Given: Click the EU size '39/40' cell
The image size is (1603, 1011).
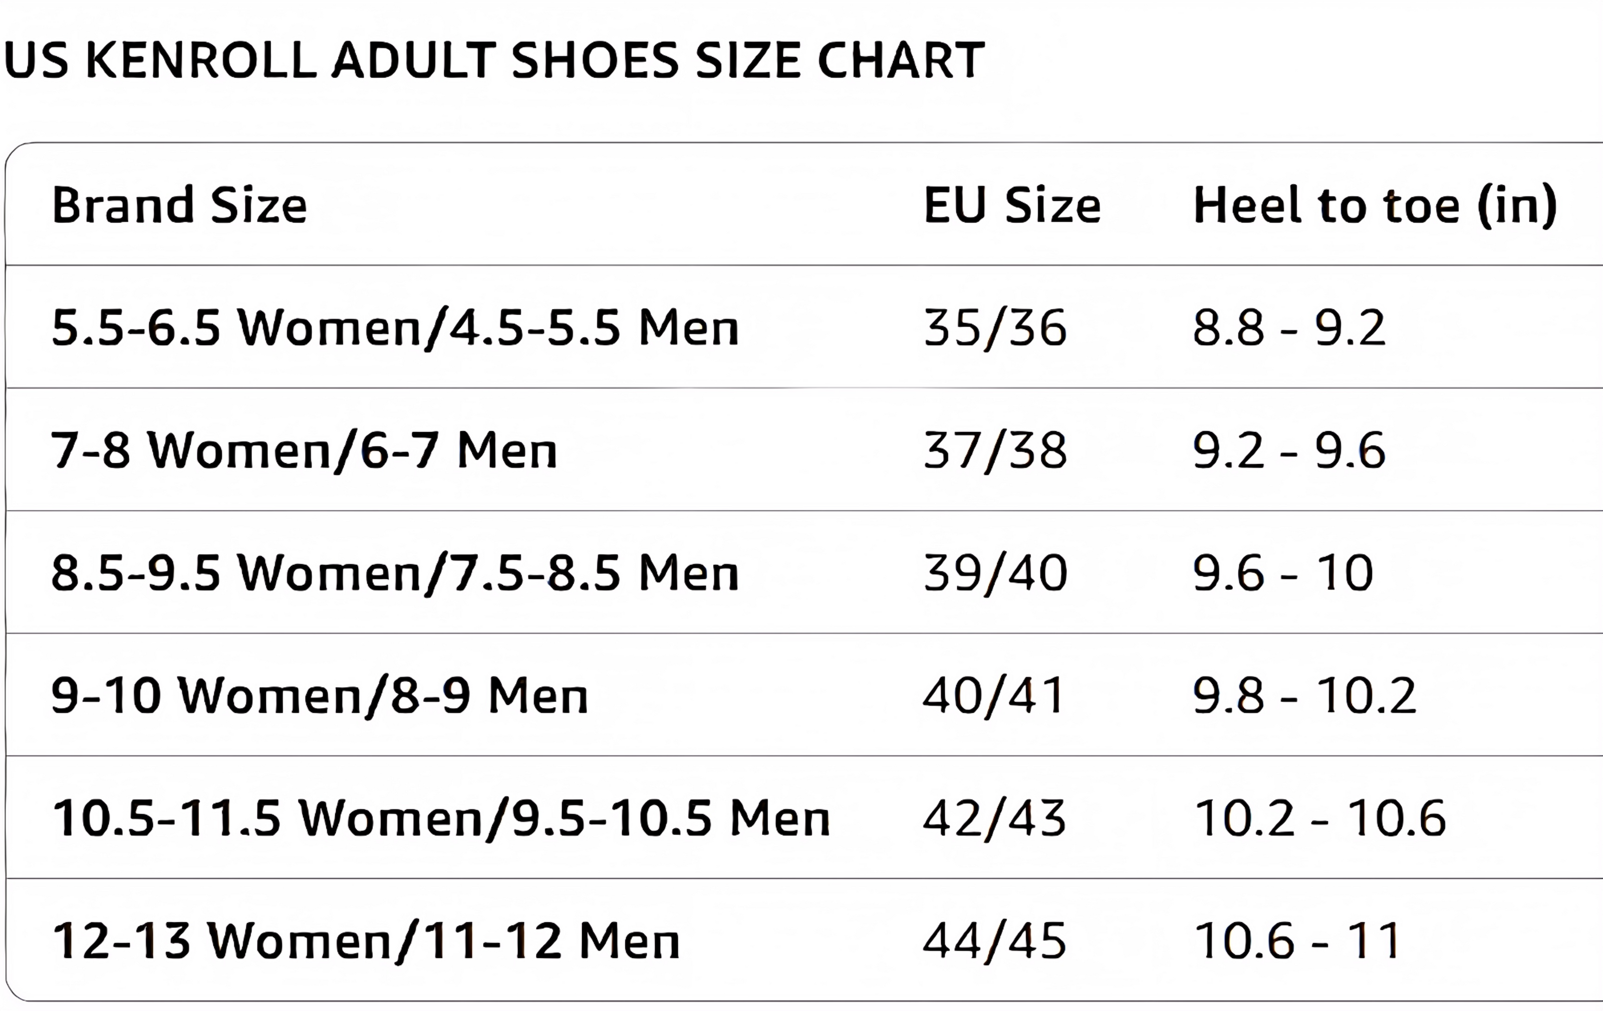Looking at the screenshot, I should pos(995,573).
